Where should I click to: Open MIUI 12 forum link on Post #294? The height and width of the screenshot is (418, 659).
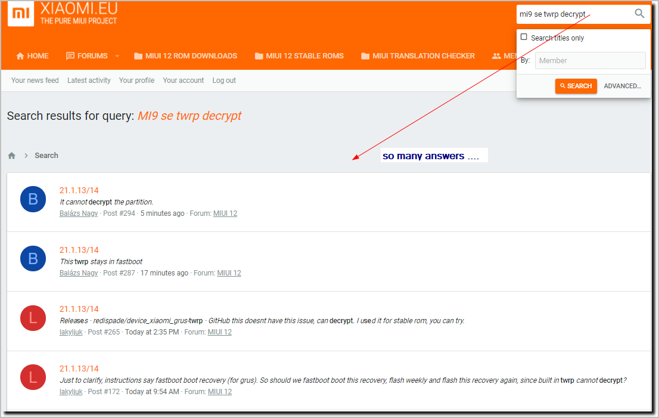pos(225,213)
